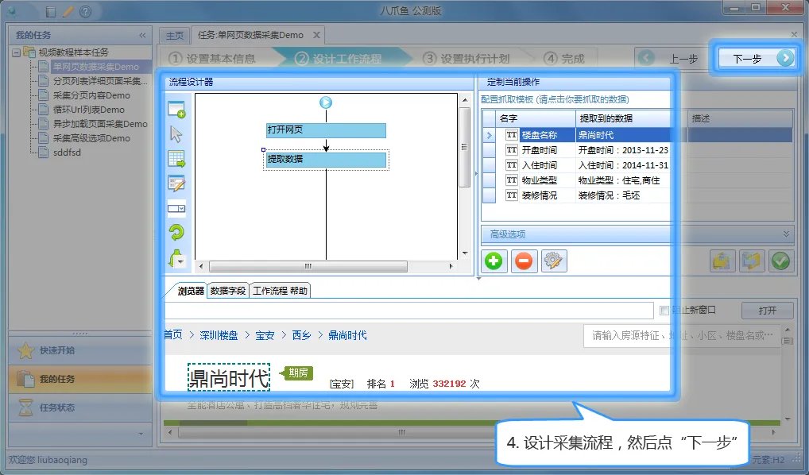The height and width of the screenshot is (475, 809).
Task: Switch to the 数据字段 tab
Action: coord(227,289)
